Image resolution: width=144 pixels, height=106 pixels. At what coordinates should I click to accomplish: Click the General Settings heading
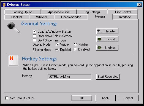tap(39, 24)
